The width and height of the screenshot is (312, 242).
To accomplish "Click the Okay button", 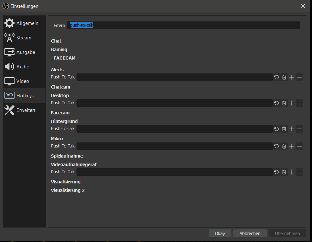I will 220,233.
